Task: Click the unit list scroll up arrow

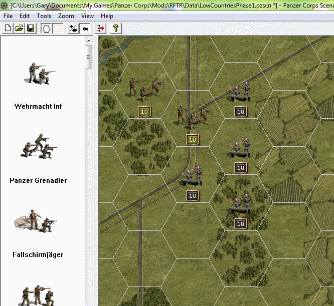Action: [x=89, y=40]
